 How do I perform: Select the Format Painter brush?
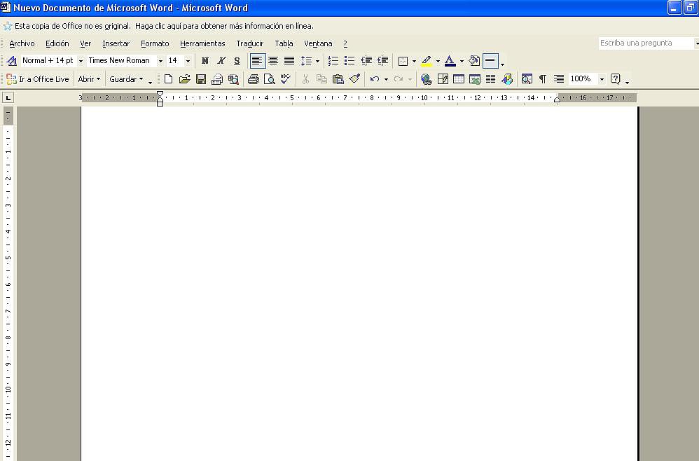click(x=354, y=79)
